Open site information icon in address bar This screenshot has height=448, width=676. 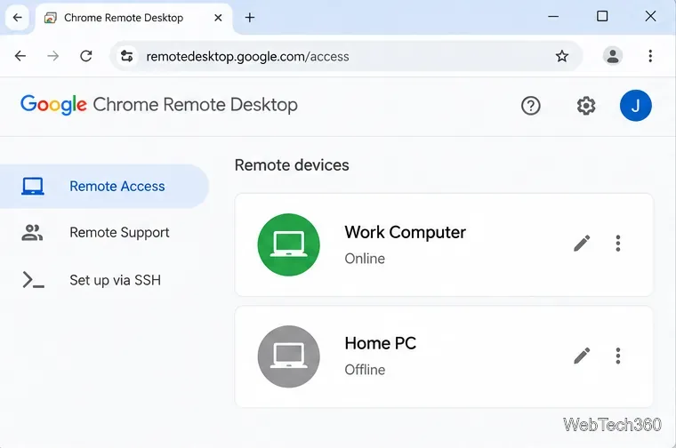pyautogui.click(x=126, y=56)
